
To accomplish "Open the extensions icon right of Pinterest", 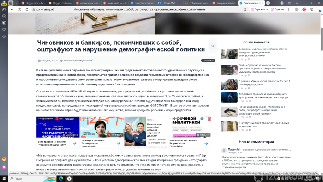I will 311,10.
